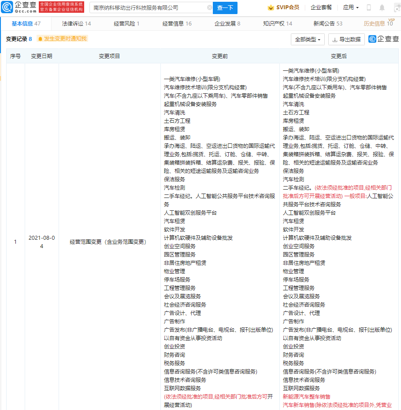The image size is (401, 410).
Task: Open 企业套餐 link
Action: pyautogui.click(x=321, y=7)
